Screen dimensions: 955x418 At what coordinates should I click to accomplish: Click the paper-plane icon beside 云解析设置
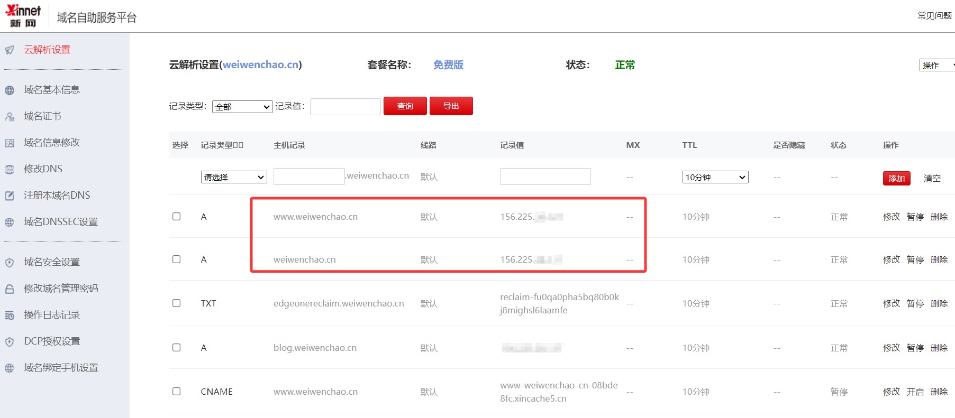tap(10, 50)
